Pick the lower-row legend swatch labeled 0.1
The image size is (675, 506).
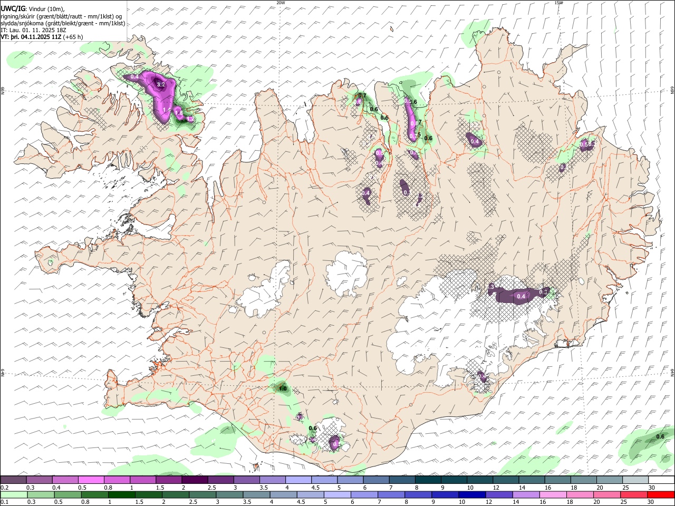[13, 494]
